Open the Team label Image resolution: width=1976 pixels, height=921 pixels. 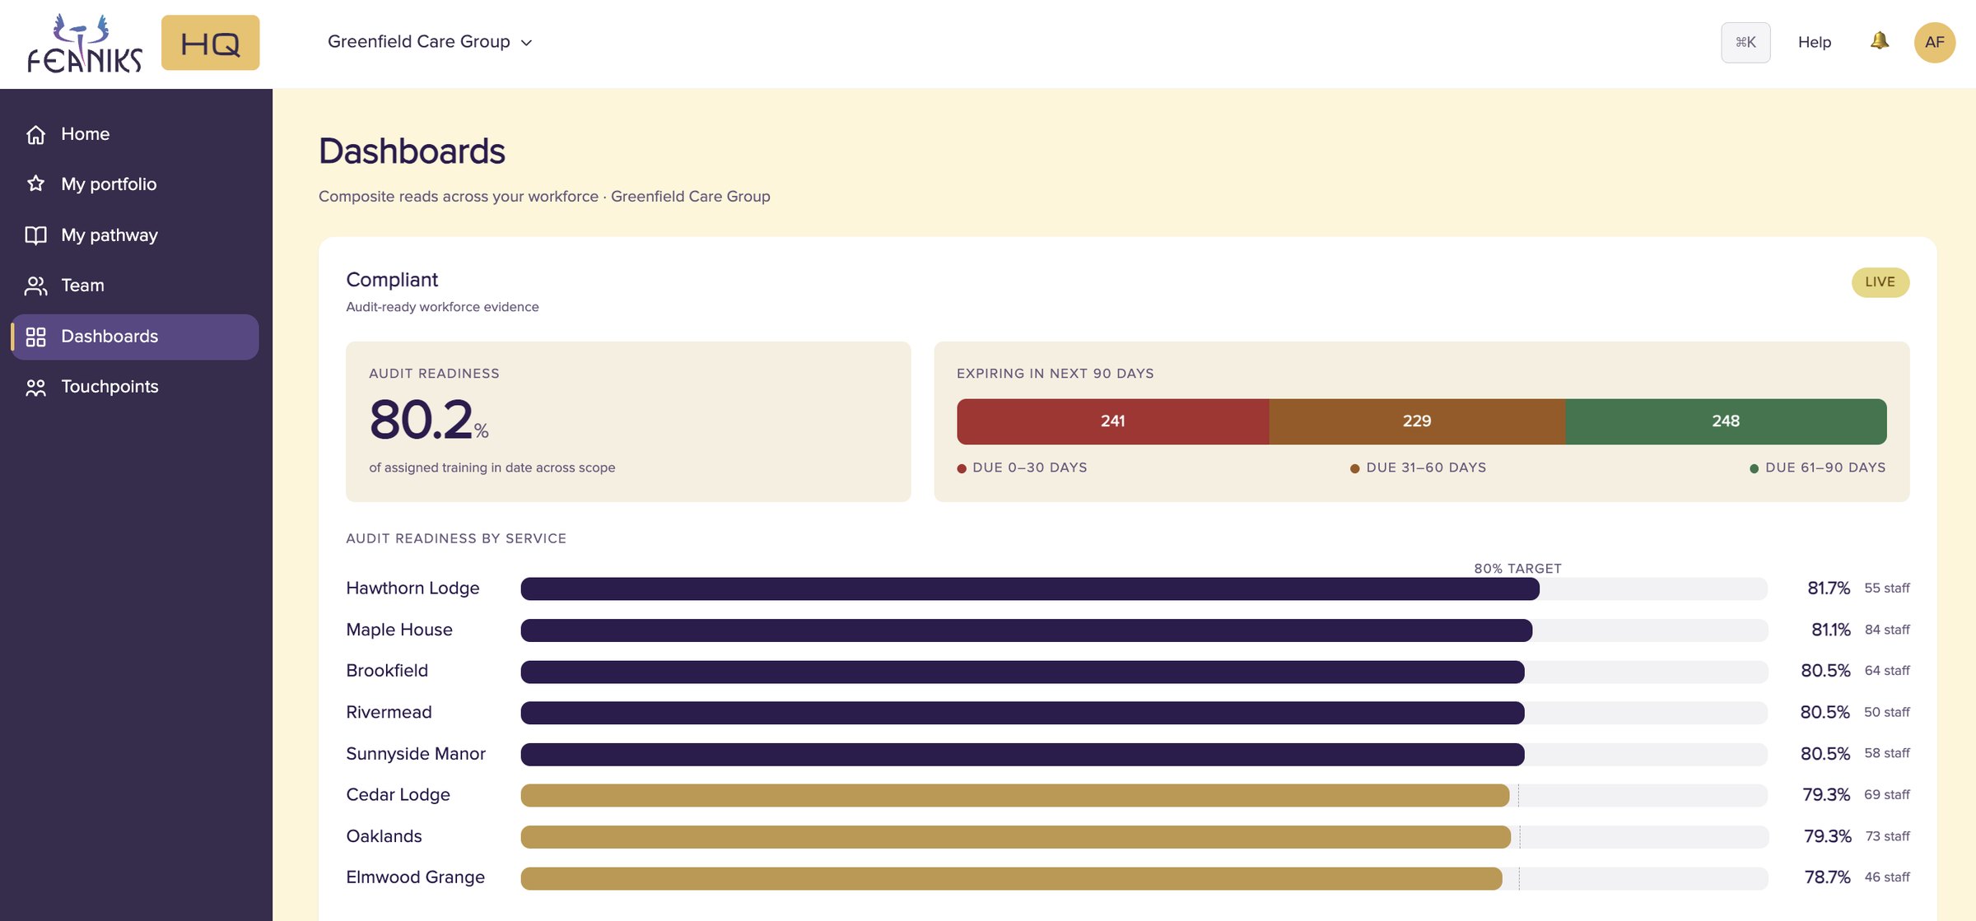(x=82, y=286)
